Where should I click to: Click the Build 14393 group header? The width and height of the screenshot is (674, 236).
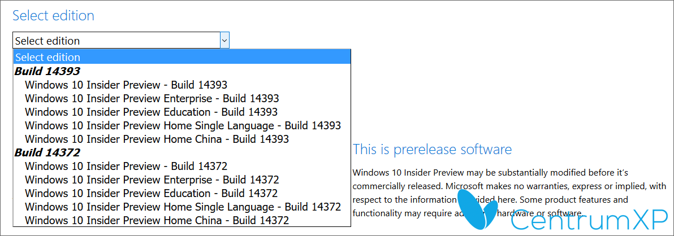pyautogui.click(x=47, y=71)
